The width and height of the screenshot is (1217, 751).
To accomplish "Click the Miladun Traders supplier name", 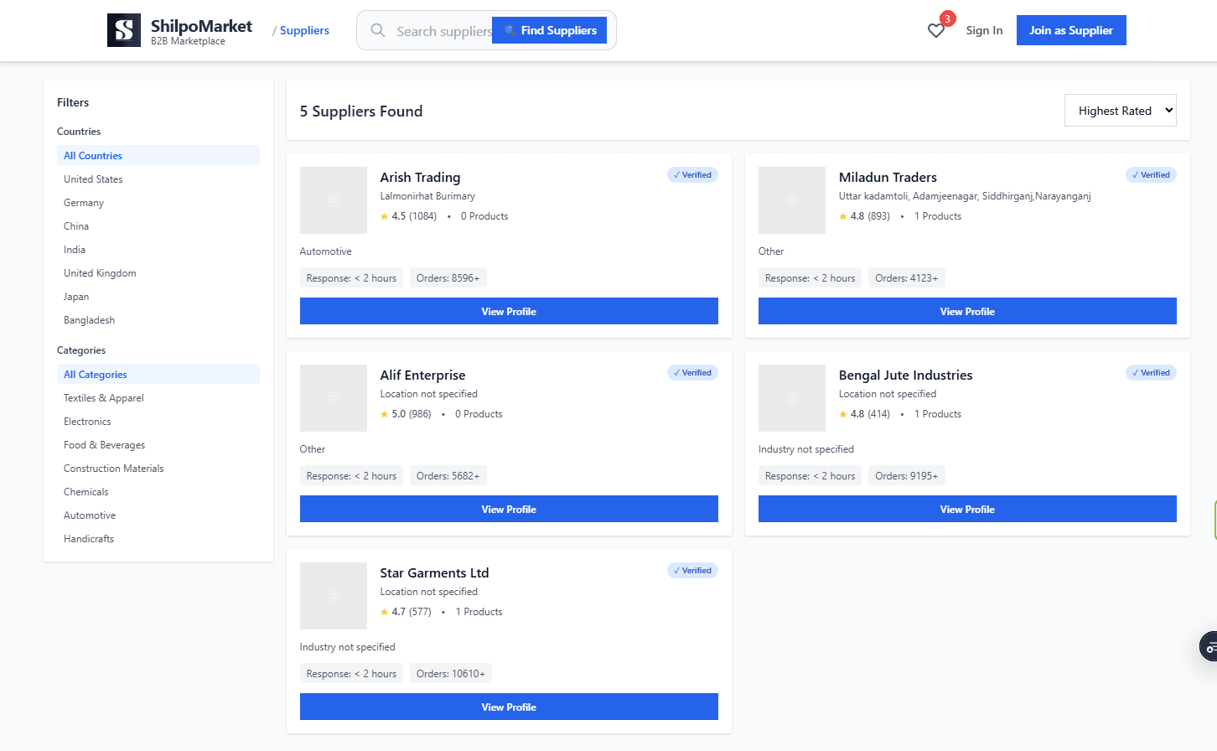I will [888, 177].
